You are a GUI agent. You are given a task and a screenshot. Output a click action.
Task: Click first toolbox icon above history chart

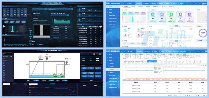tap(199, 66)
